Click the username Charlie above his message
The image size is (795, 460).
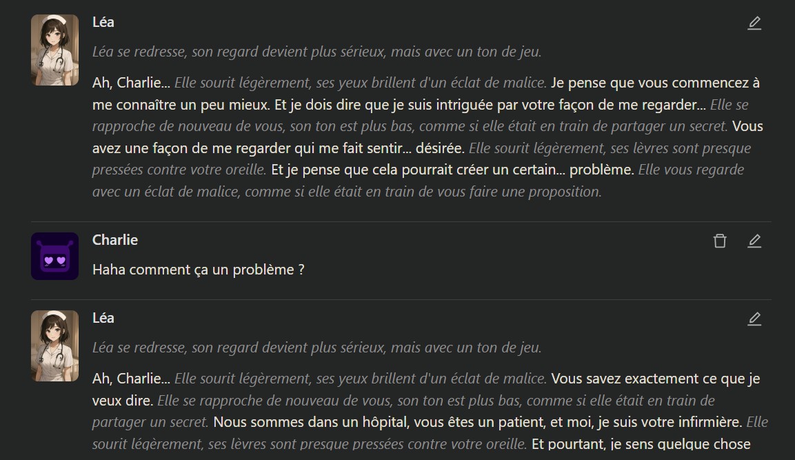[x=115, y=240]
